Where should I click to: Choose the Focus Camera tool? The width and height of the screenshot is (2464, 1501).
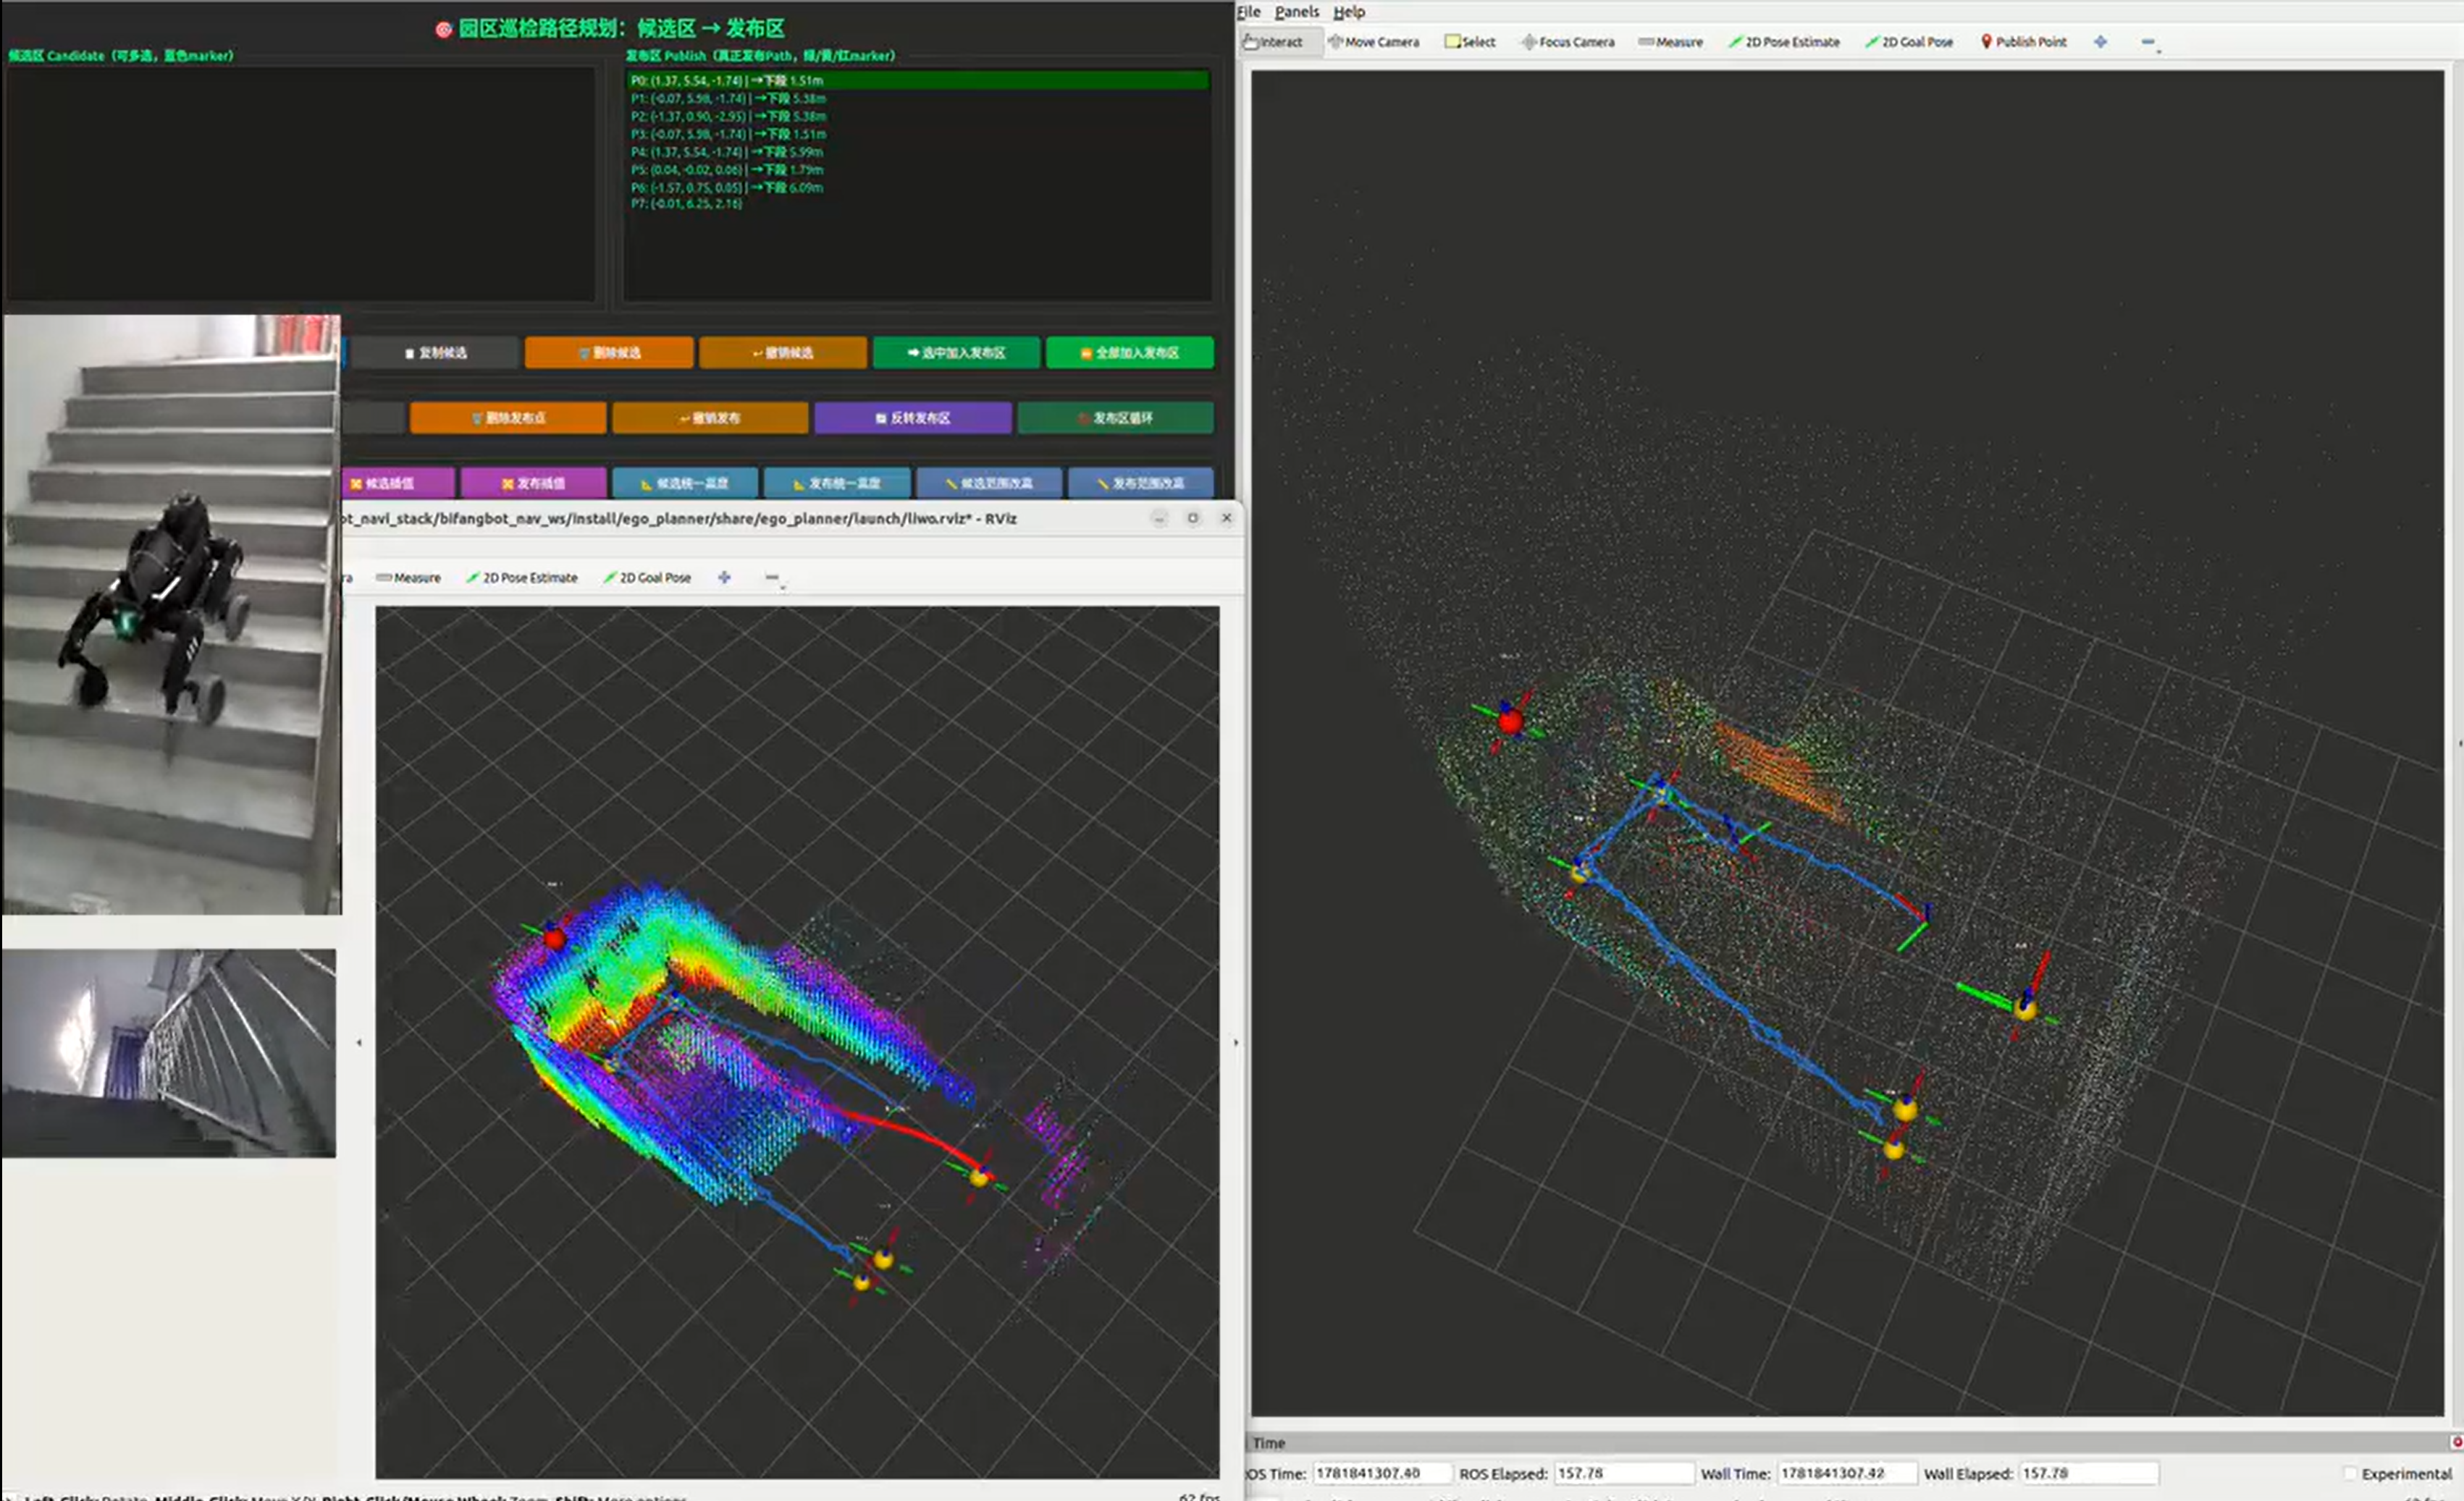1567,42
